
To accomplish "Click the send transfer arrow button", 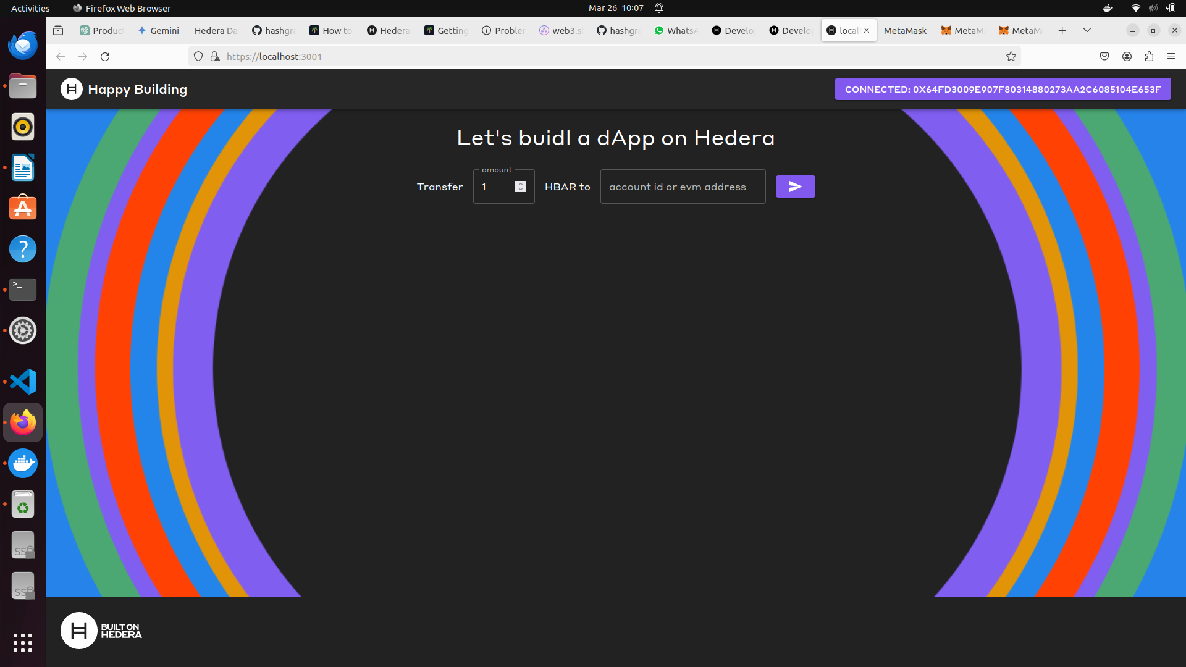I will click(795, 186).
